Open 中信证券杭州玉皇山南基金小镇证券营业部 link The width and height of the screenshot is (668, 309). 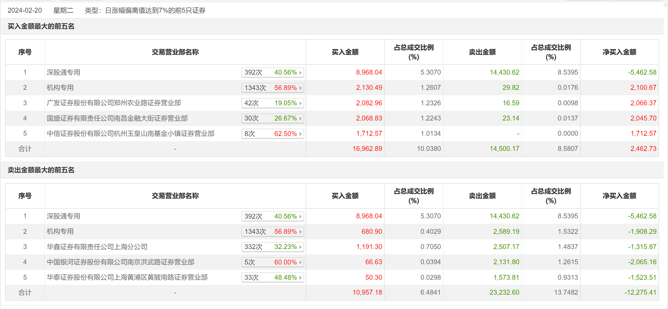[130, 133]
